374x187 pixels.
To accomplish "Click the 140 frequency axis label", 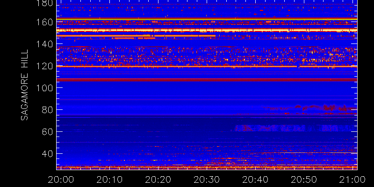I will (44, 44).
